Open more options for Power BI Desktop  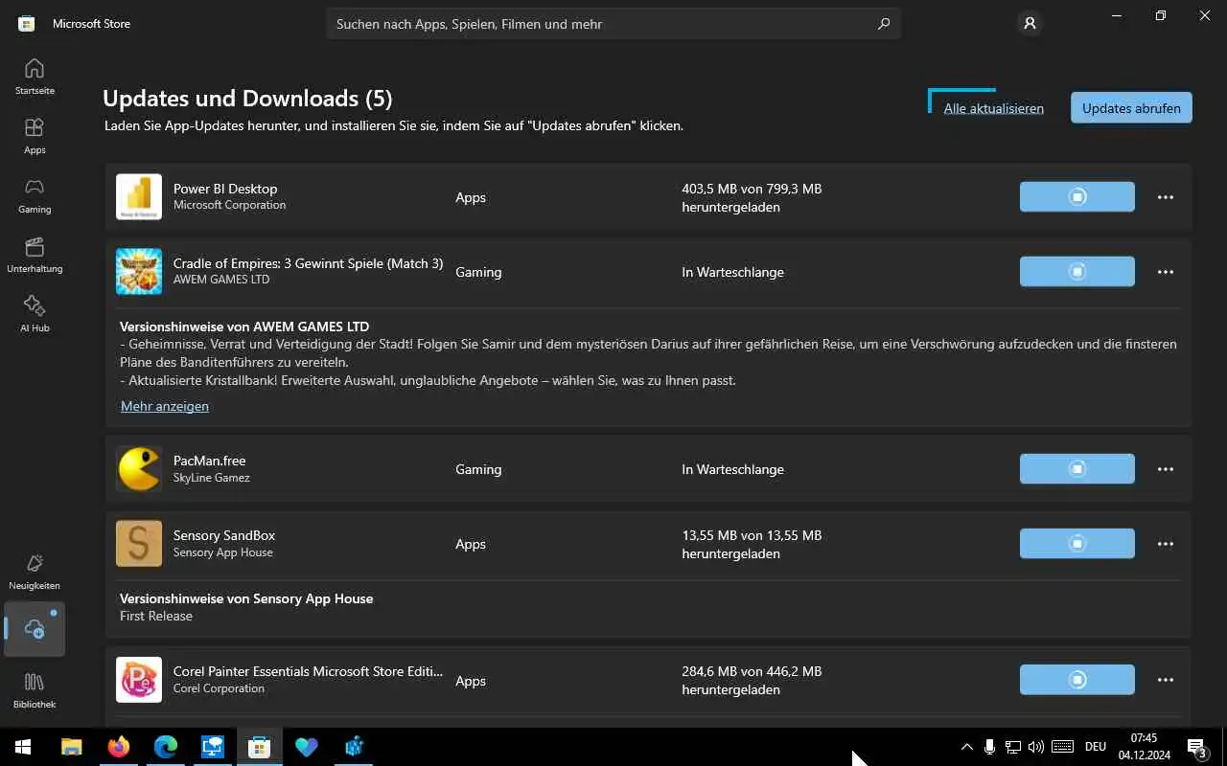1166,197
